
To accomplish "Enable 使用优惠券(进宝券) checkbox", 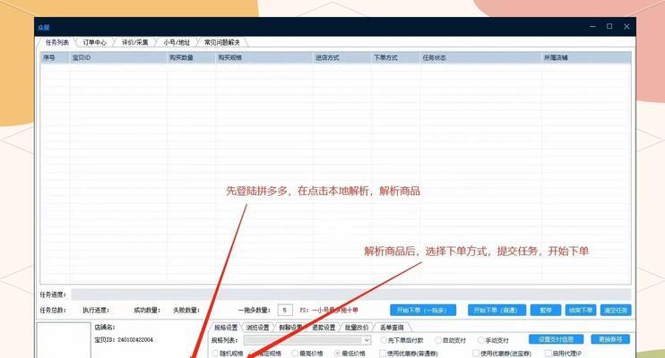I will [x=502, y=354].
